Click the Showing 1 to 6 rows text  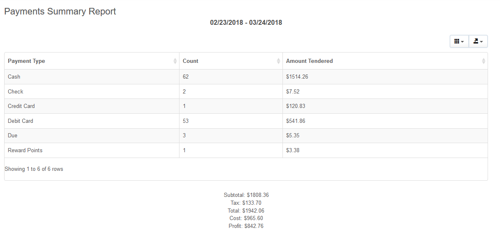[33, 169]
